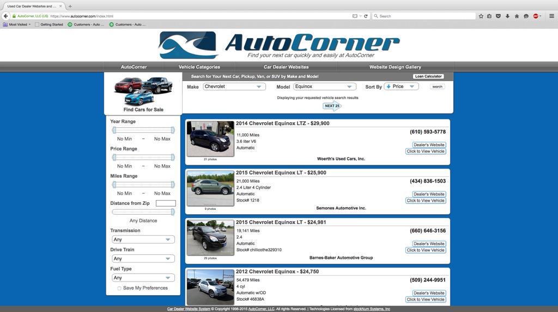Click the green lock site identity icon
This screenshot has height=312, width=558.
[14, 16]
